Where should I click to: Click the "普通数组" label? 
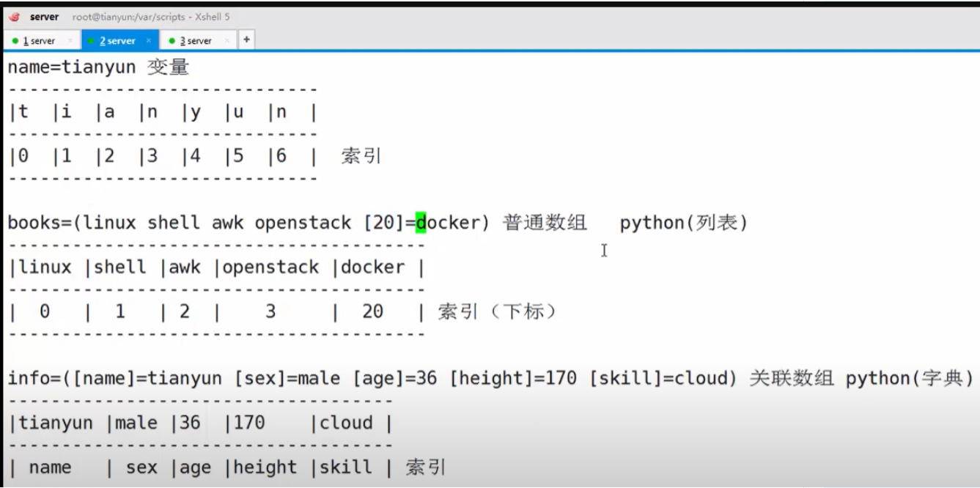[545, 223]
